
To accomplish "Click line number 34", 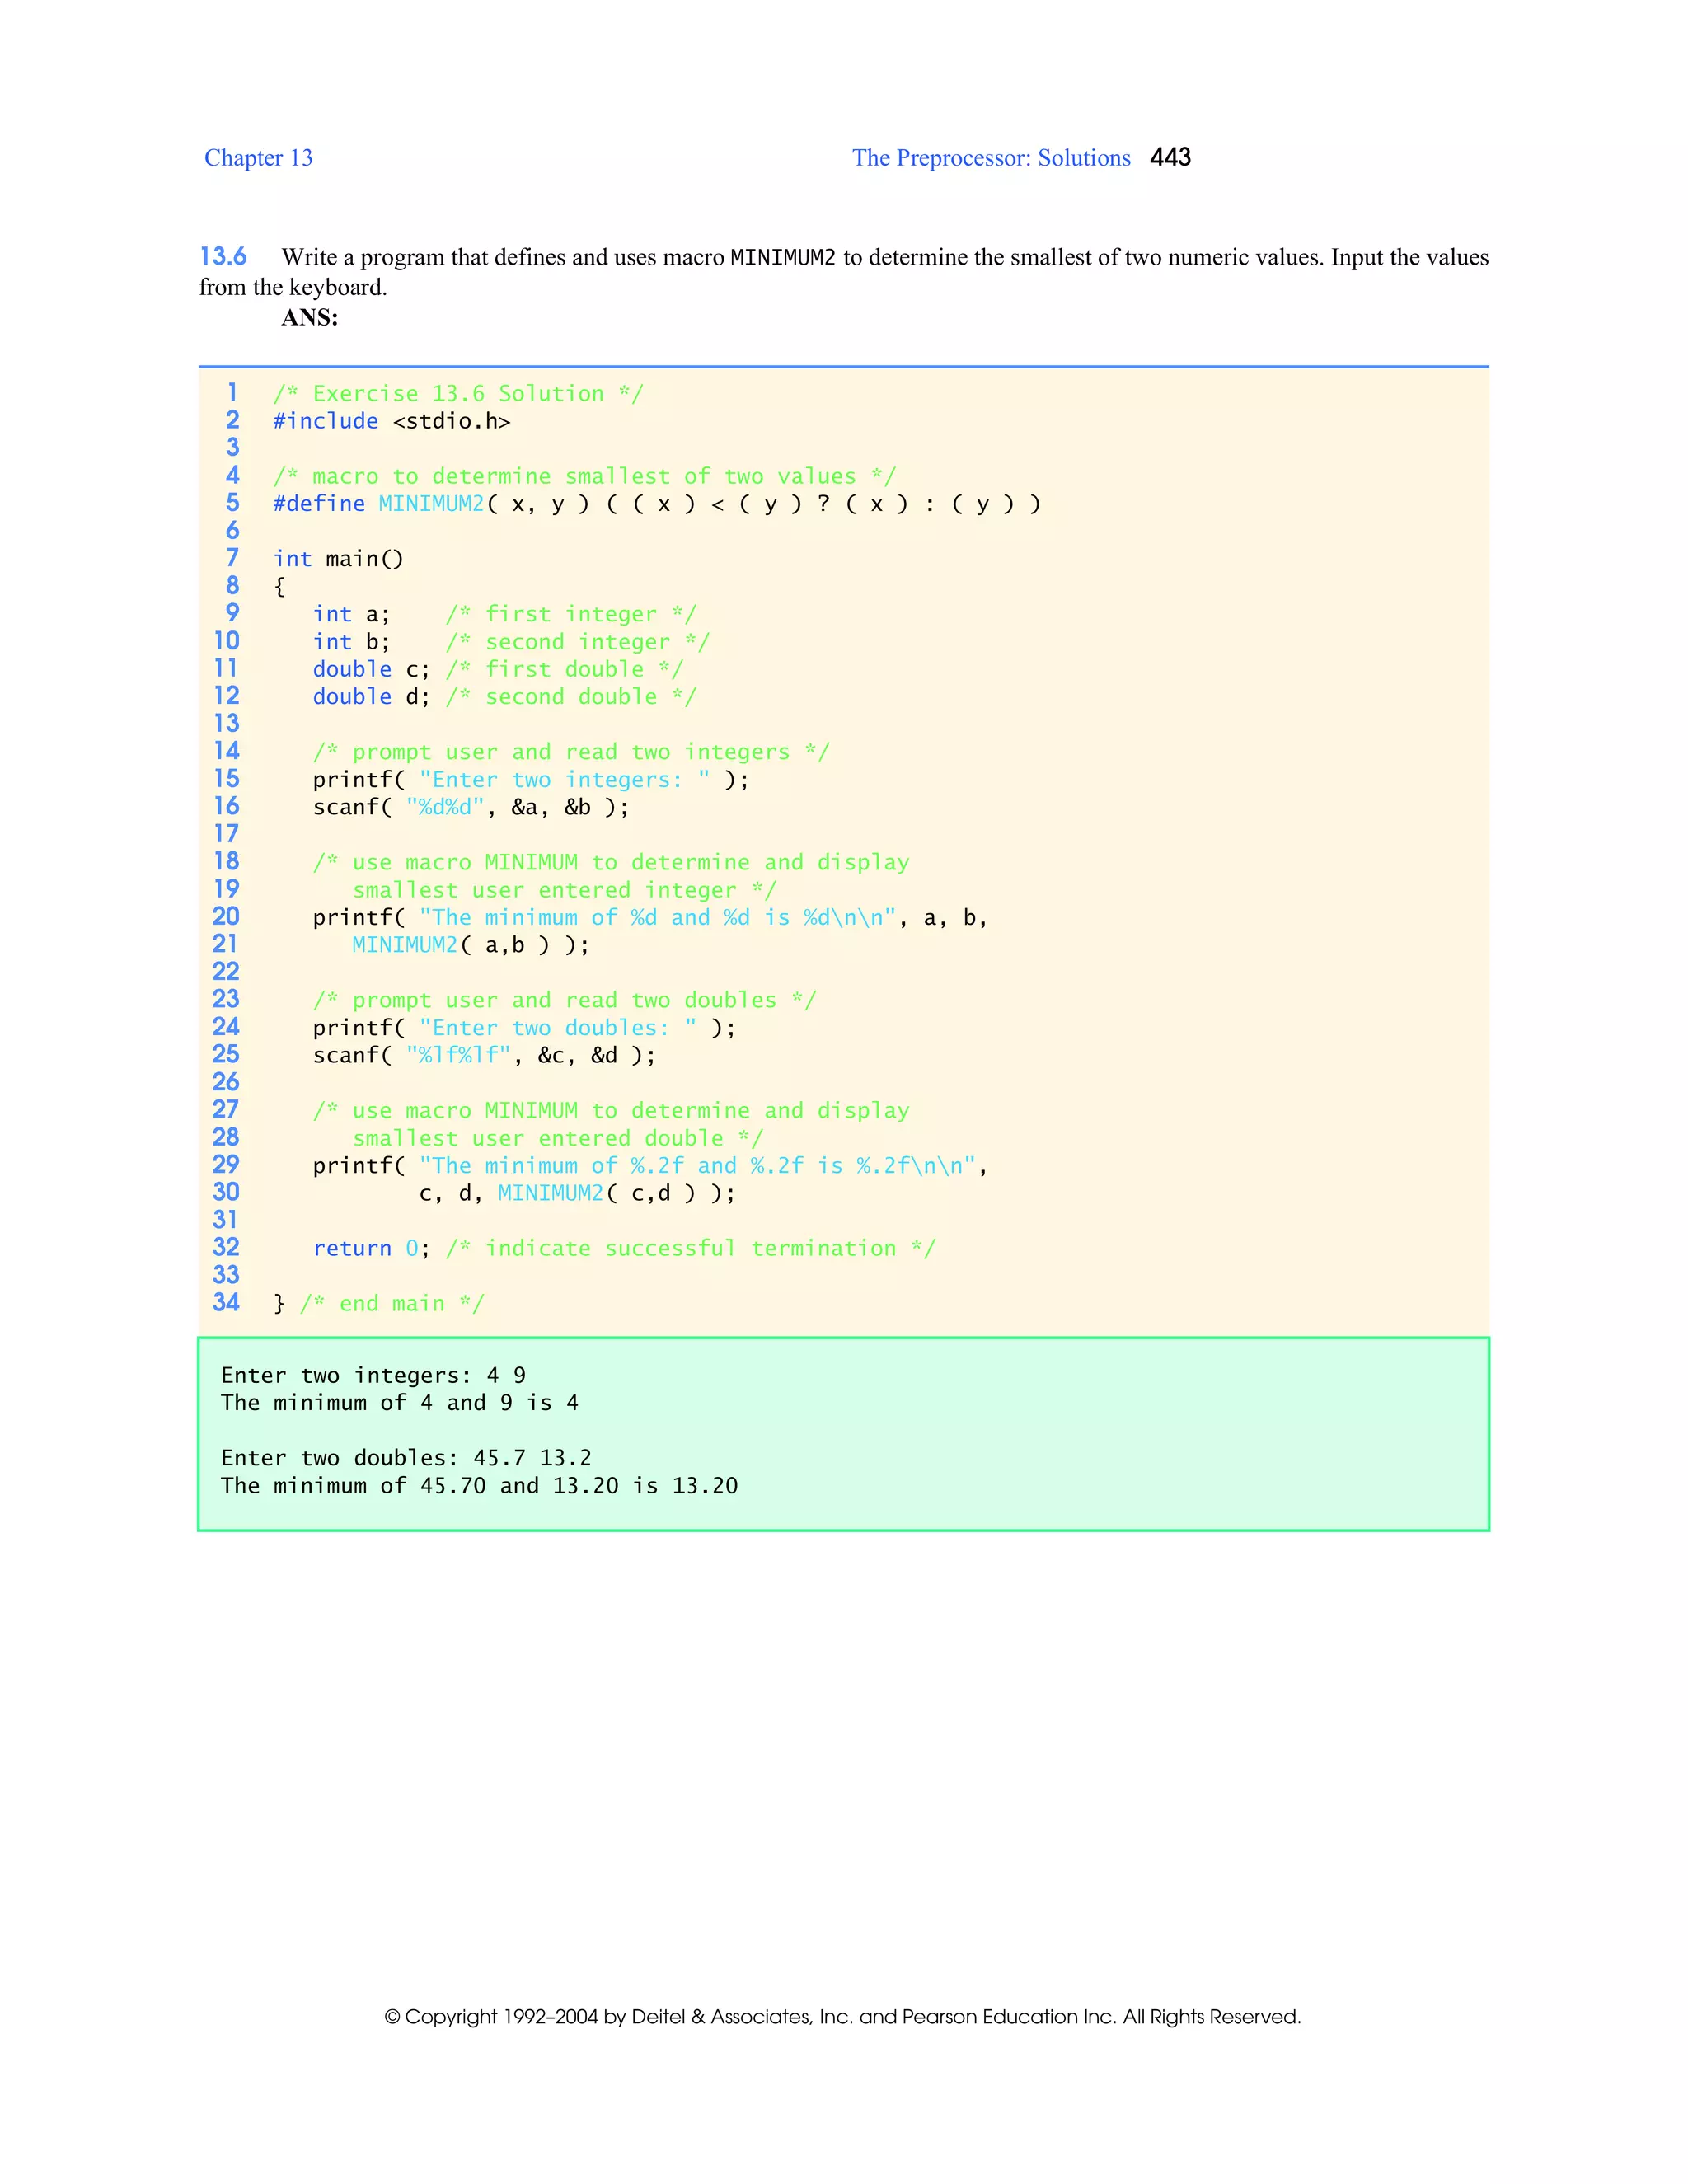I will click(x=226, y=1302).
